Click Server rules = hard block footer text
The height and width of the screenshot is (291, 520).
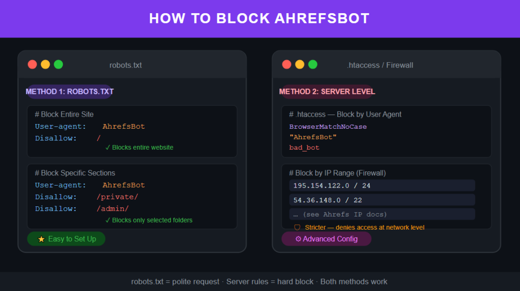[x=270, y=282]
